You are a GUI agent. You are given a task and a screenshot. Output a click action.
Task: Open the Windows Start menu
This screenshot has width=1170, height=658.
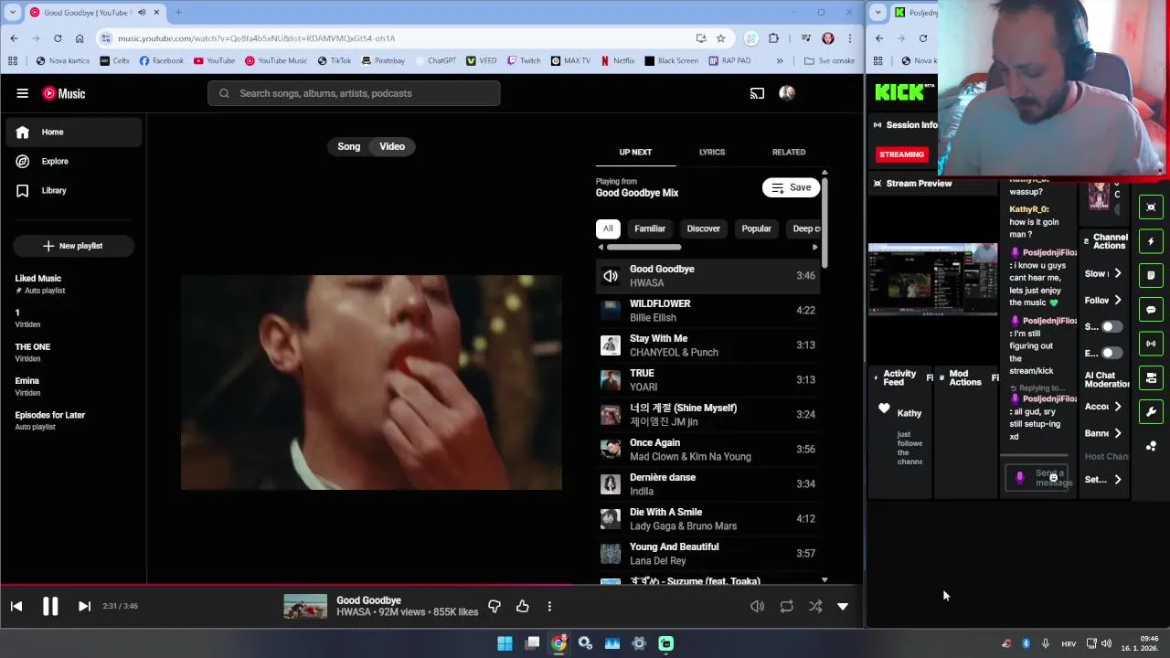point(505,643)
